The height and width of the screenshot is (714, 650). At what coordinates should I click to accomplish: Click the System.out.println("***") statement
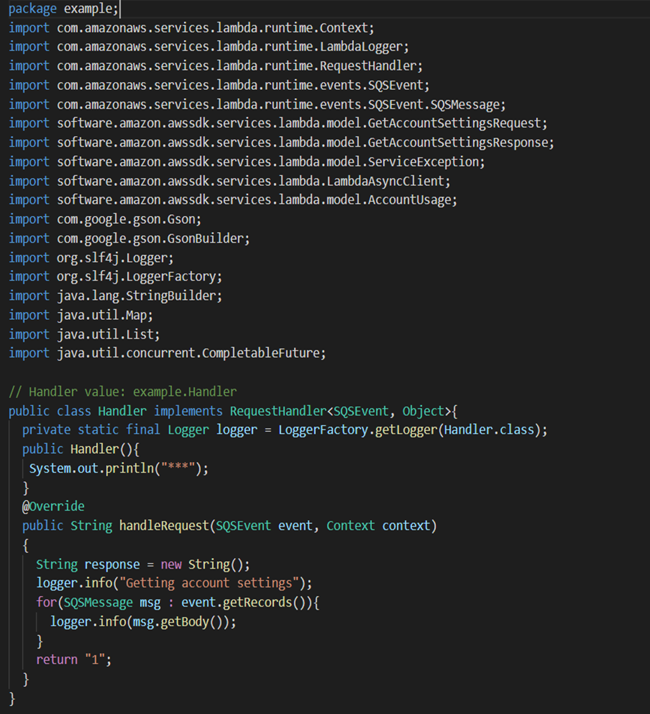pos(119,469)
